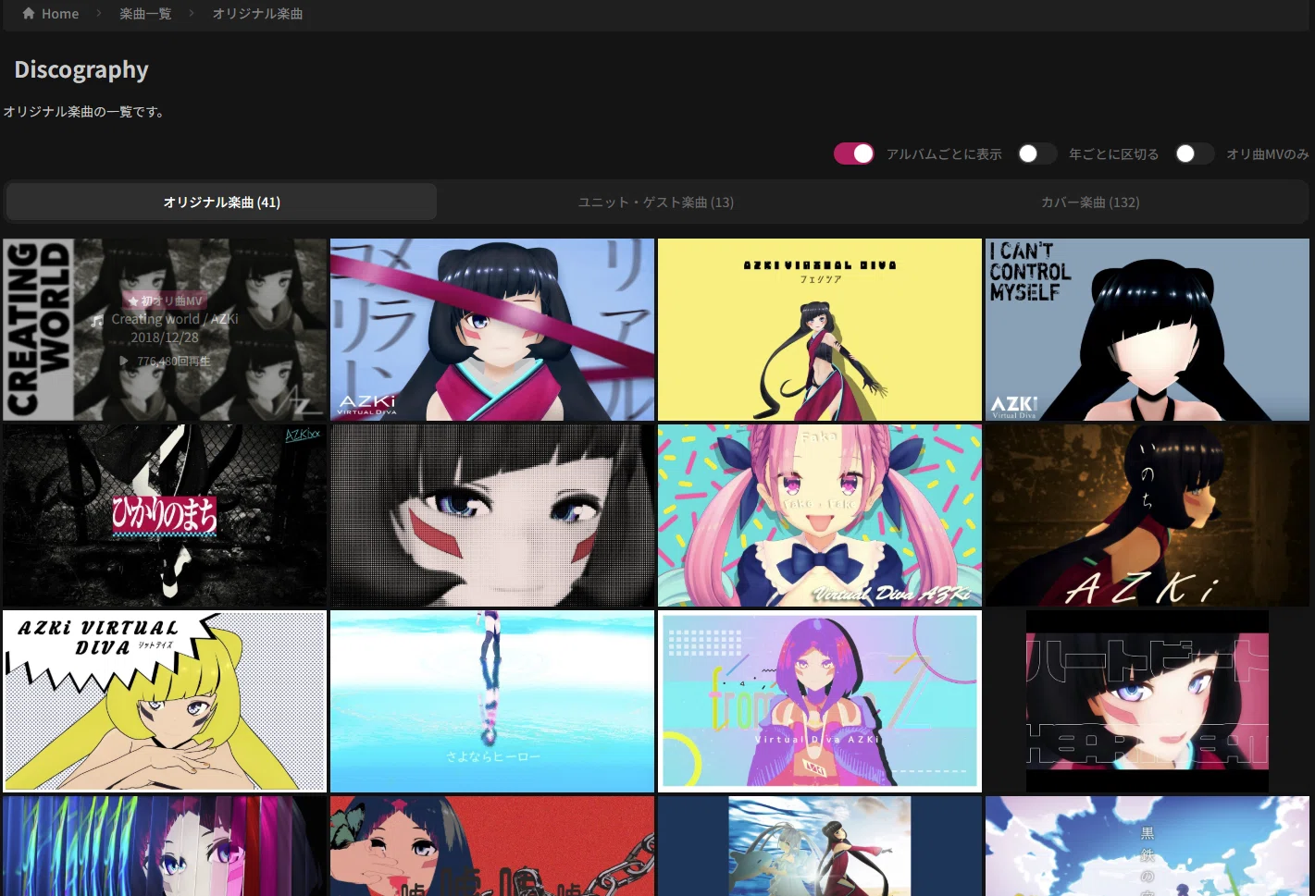Image resolution: width=1315 pixels, height=896 pixels.
Task: Click the オリジナル楽曲の一覧です。 description text
Action: coord(84,112)
